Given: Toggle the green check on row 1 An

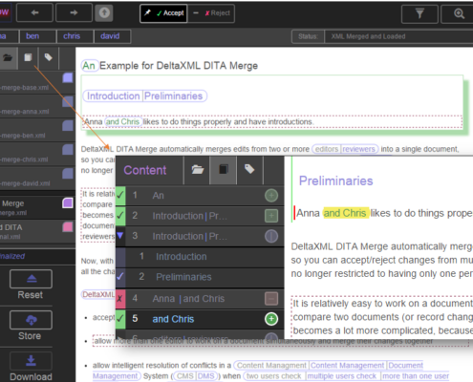Looking at the screenshot, I should 120,195.
